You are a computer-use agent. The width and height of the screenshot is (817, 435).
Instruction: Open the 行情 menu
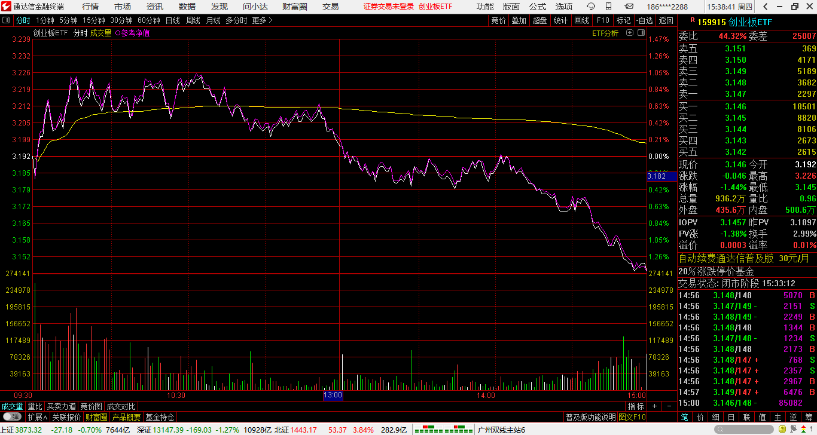(x=90, y=7)
